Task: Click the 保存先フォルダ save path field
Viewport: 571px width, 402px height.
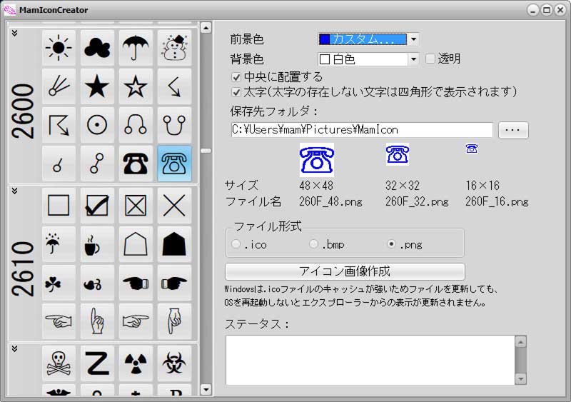Action: point(362,130)
